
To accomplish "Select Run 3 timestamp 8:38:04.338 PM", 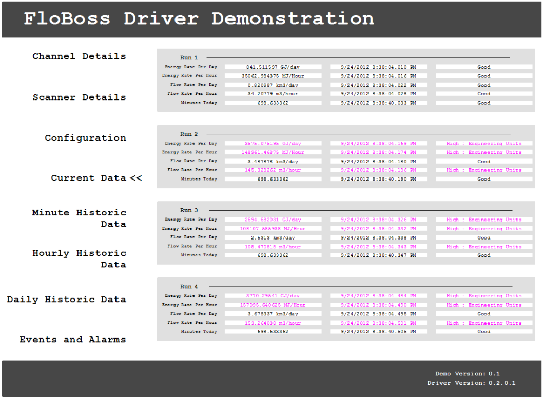I will point(378,238).
